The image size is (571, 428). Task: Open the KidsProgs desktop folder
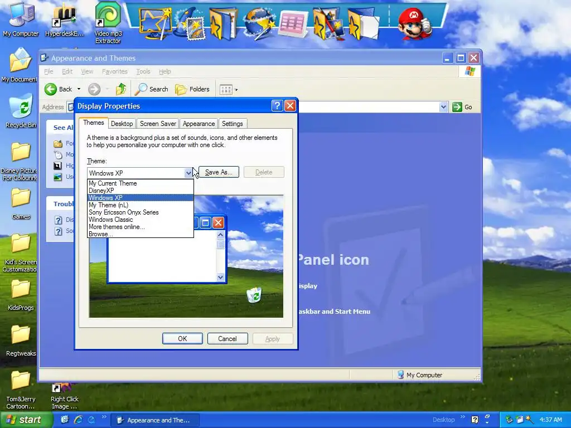[x=21, y=295]
